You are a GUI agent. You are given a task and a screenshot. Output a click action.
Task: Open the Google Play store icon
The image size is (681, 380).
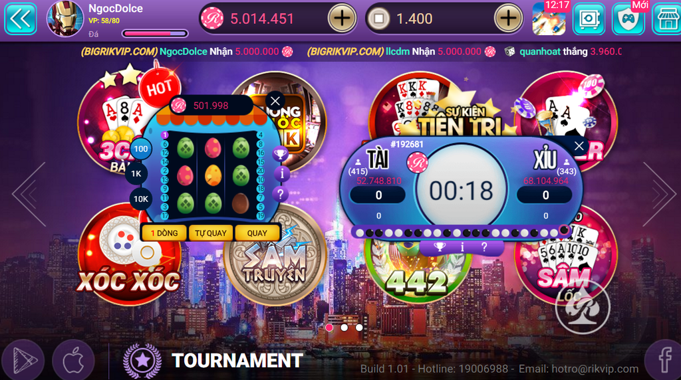[23, 360]
